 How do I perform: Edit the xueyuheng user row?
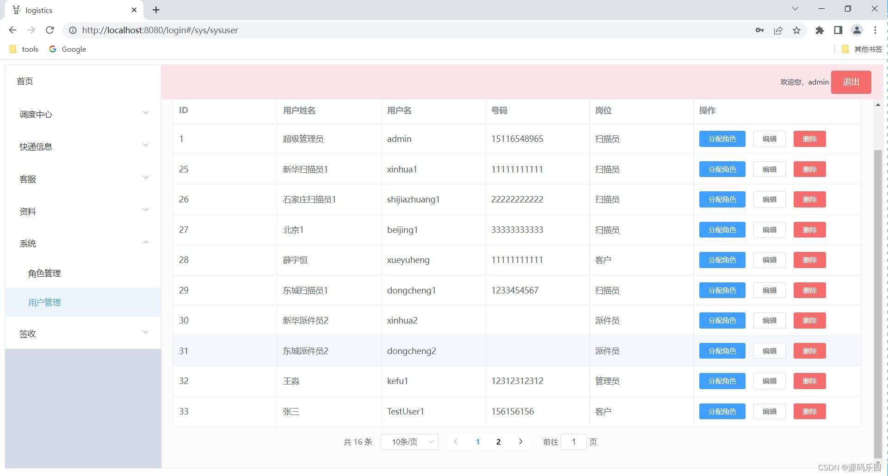click(x=769, y=260)
